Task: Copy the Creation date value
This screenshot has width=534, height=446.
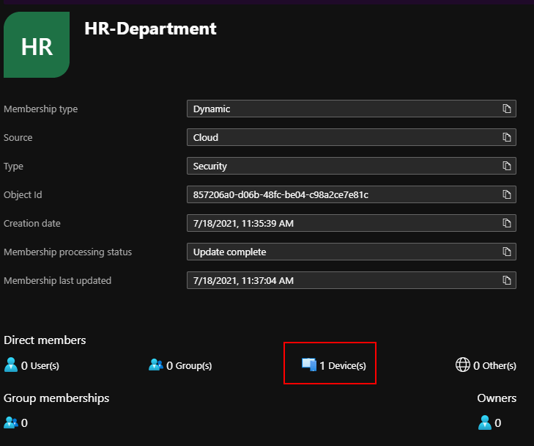Action: 506,224
